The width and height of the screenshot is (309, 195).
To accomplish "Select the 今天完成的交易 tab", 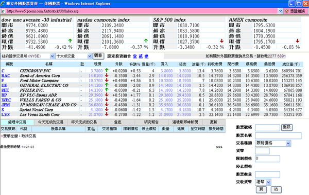I will [50, 122].
